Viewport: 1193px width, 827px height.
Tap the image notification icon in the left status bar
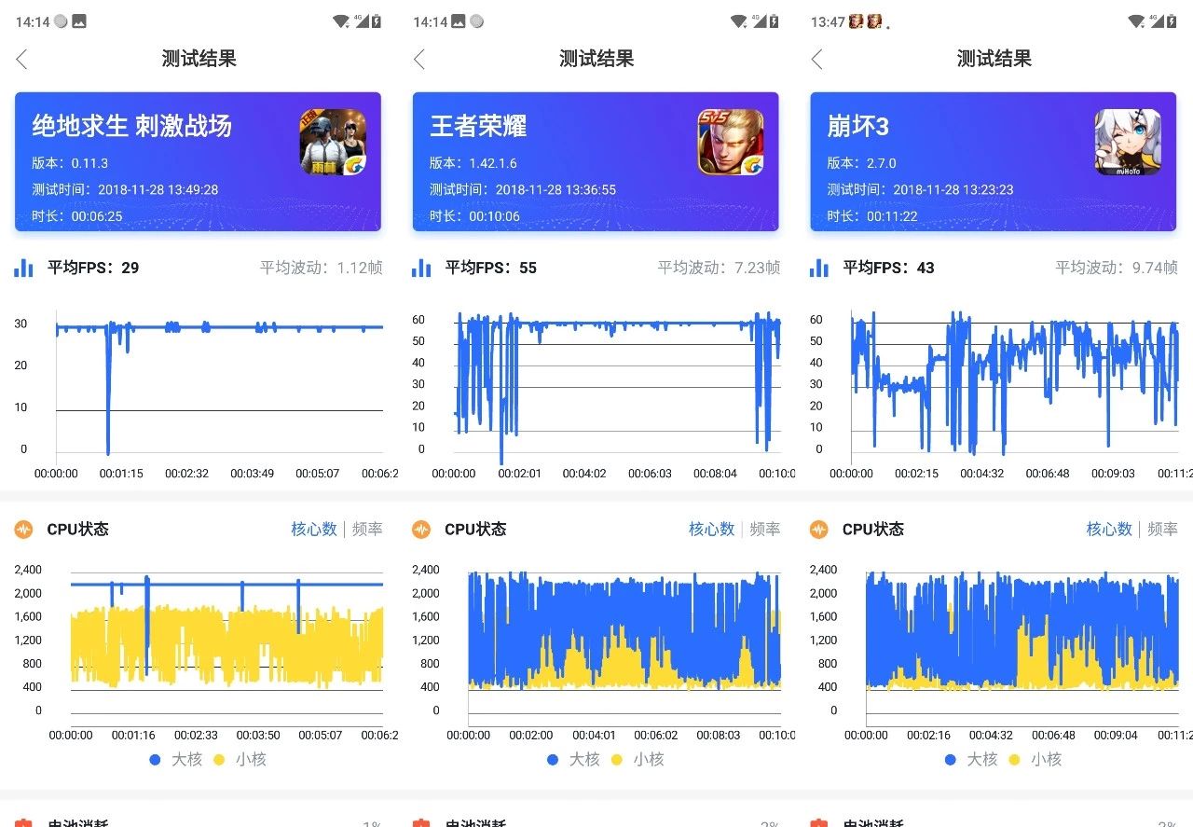coord(79,21)
